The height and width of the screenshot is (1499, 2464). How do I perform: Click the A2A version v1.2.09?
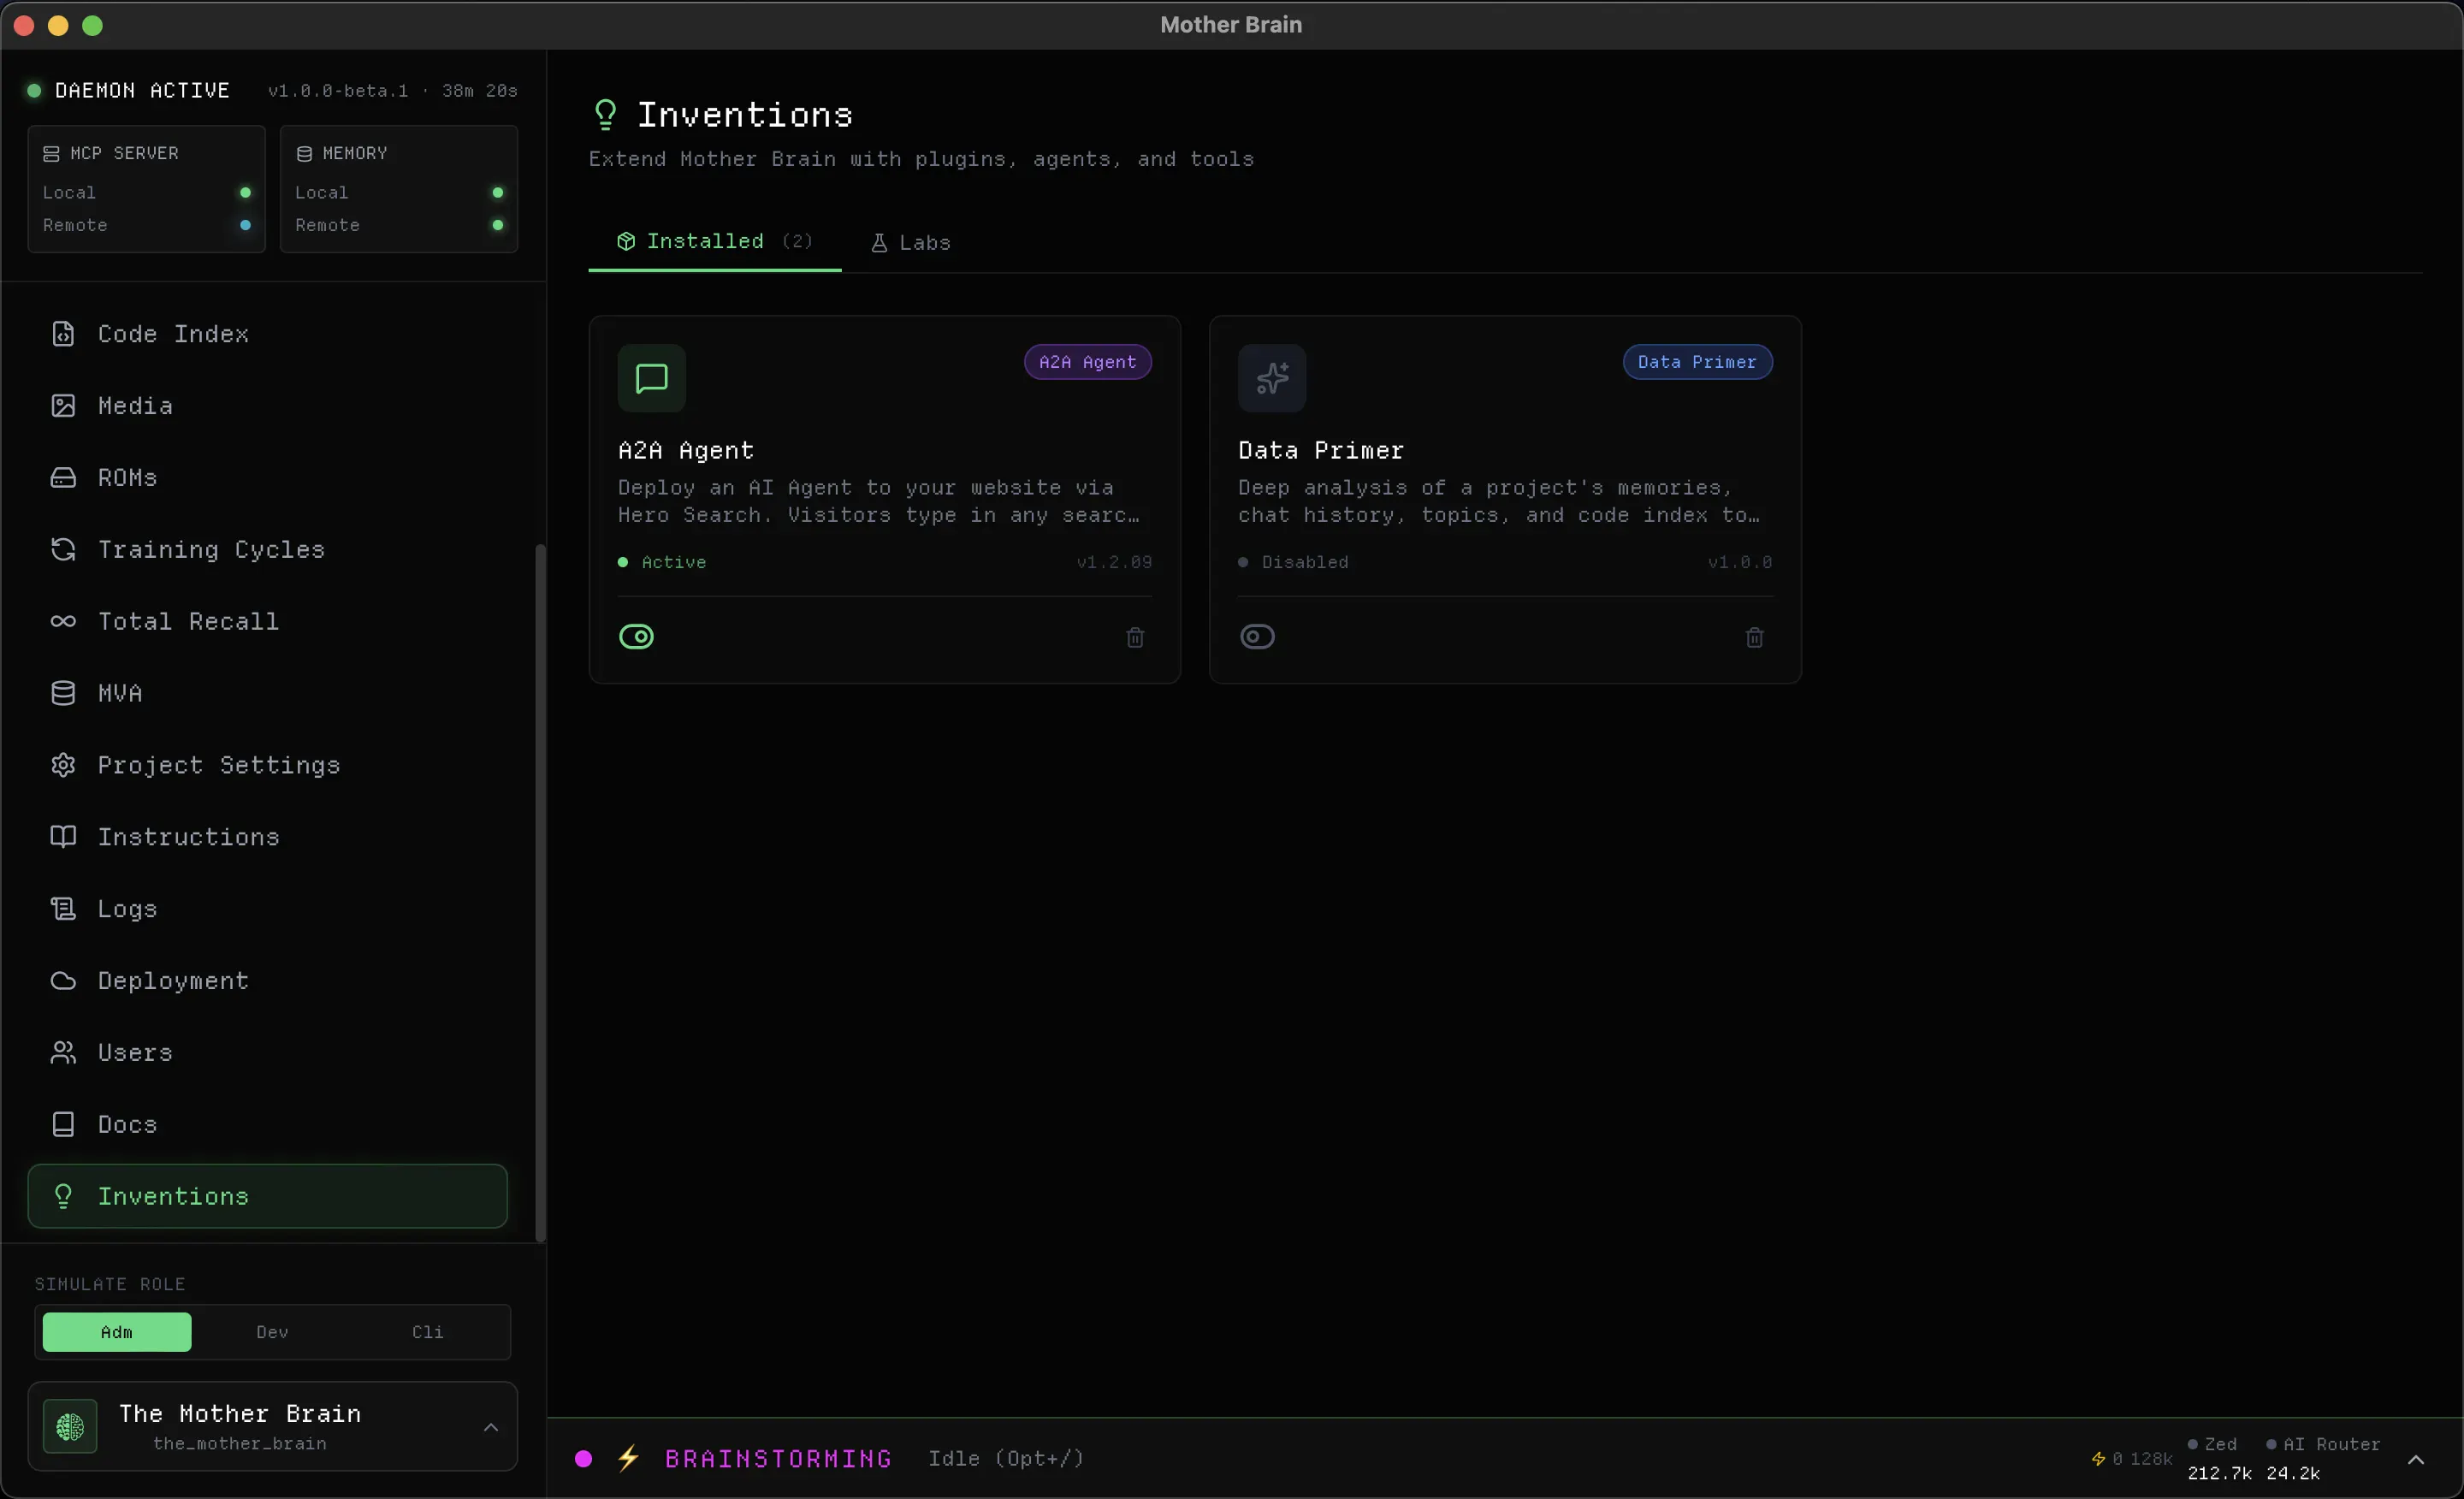(1114, 563)
